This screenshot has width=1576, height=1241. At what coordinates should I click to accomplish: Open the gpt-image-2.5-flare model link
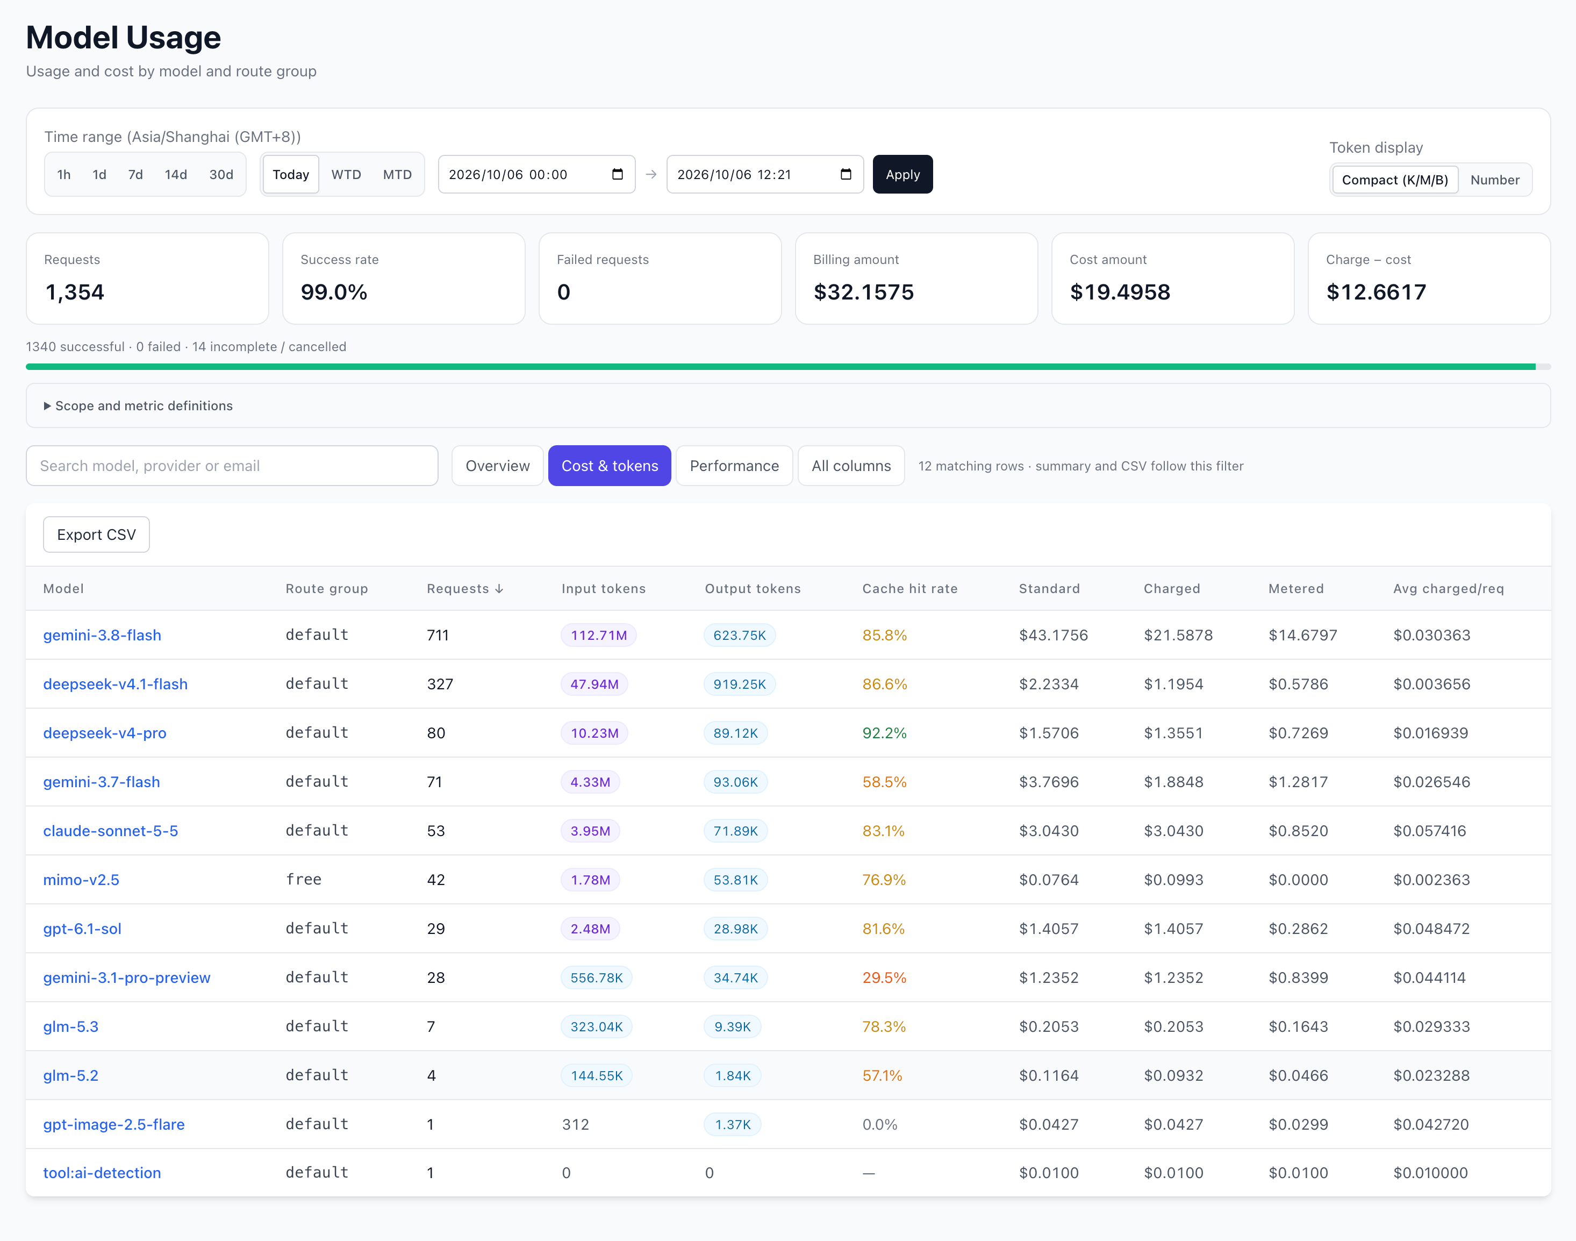click(114, 1125)
